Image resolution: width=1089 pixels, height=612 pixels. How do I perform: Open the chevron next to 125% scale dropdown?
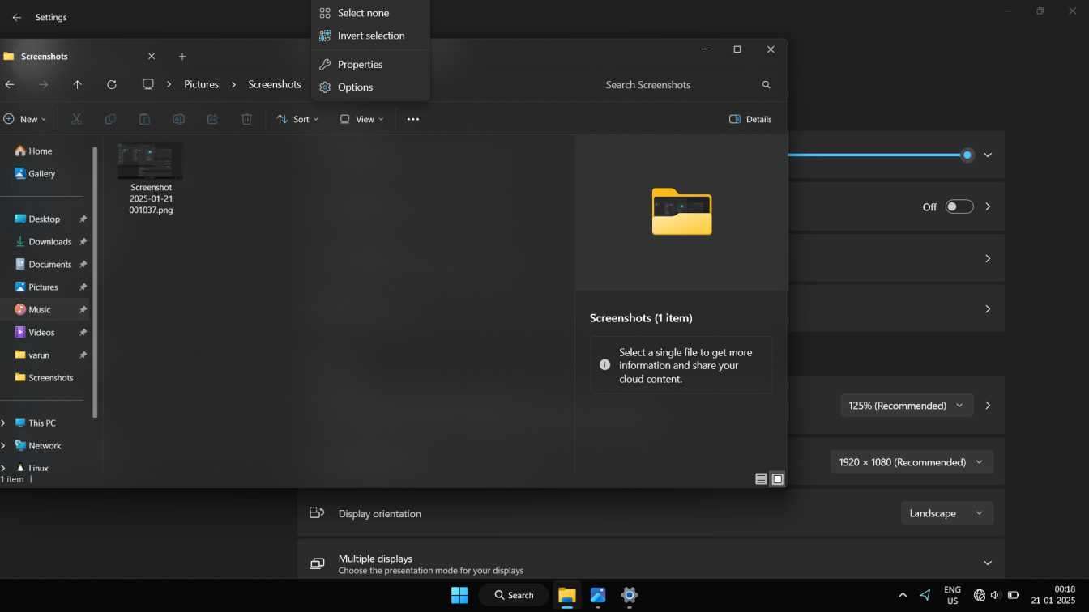point(988,406)
